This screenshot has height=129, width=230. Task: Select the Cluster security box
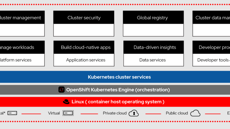(84, 24)
